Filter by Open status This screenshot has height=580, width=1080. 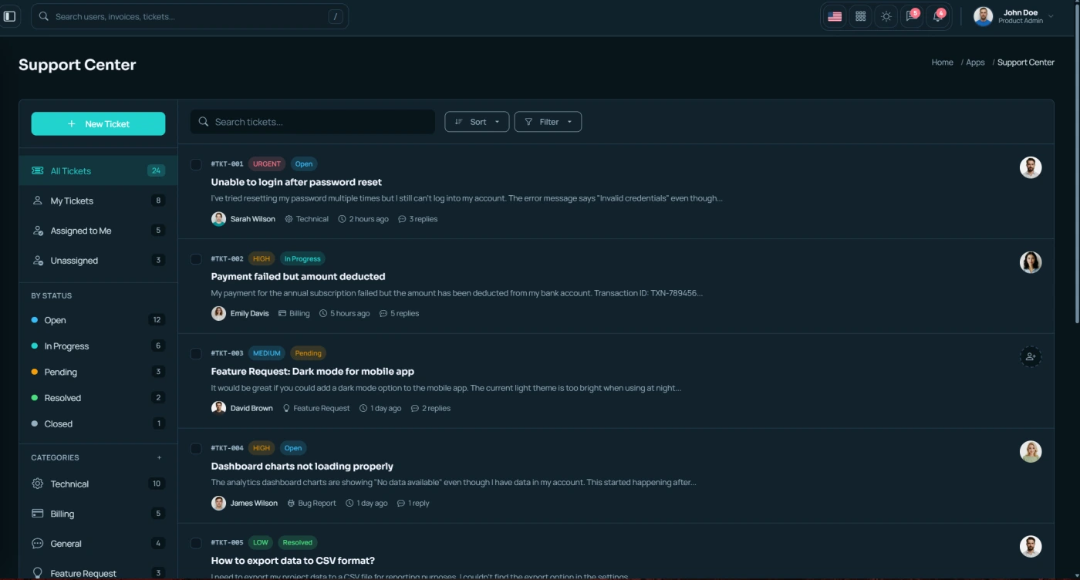pyautogui.click(x=98, y=320)
